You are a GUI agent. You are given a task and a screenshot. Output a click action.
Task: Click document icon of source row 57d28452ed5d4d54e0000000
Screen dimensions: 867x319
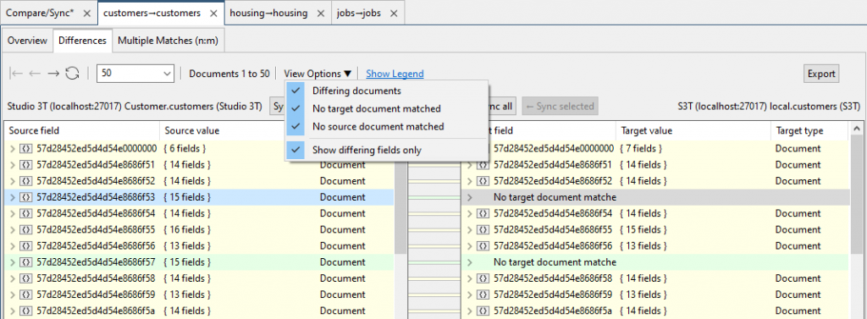click(x=26, y=148)
